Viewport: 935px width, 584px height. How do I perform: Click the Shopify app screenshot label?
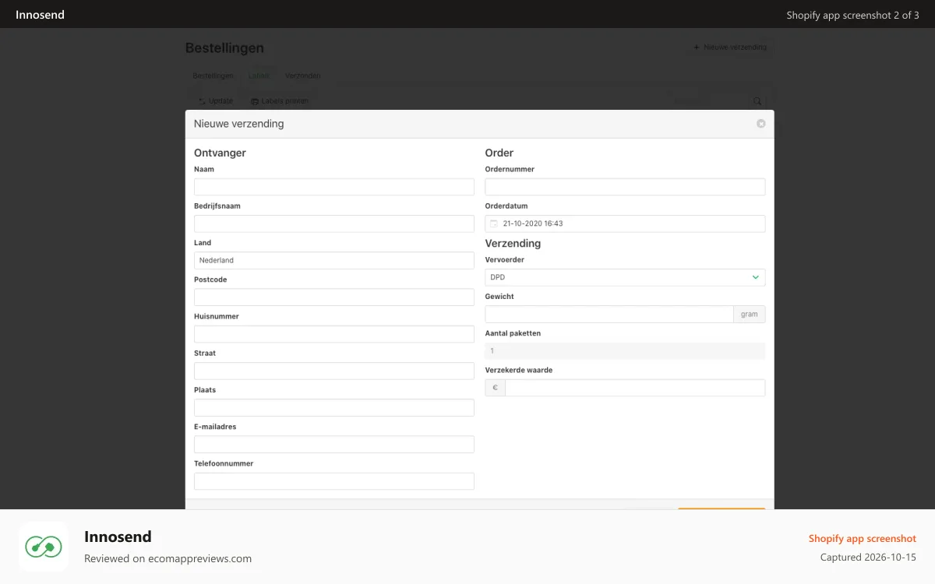click(863, 538)
